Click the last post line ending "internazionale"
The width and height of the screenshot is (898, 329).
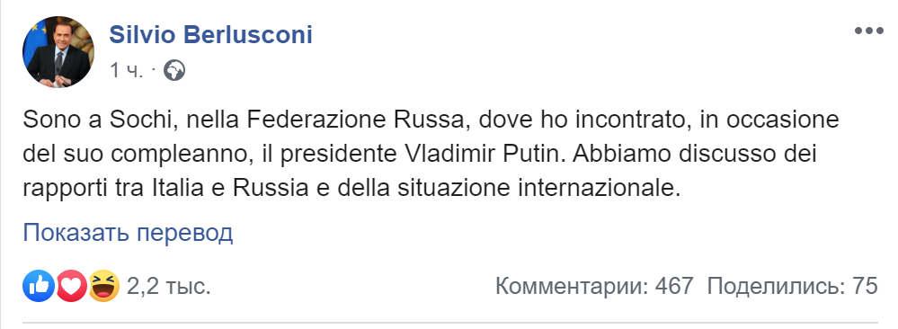coord(351,189)
